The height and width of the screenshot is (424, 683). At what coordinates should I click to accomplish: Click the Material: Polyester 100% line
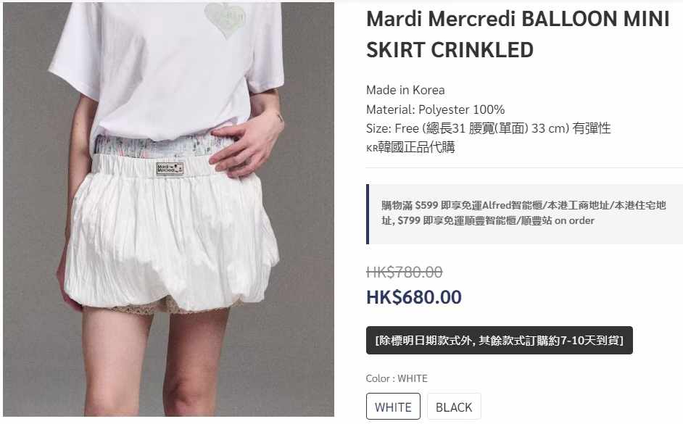[x=435, y=109]
